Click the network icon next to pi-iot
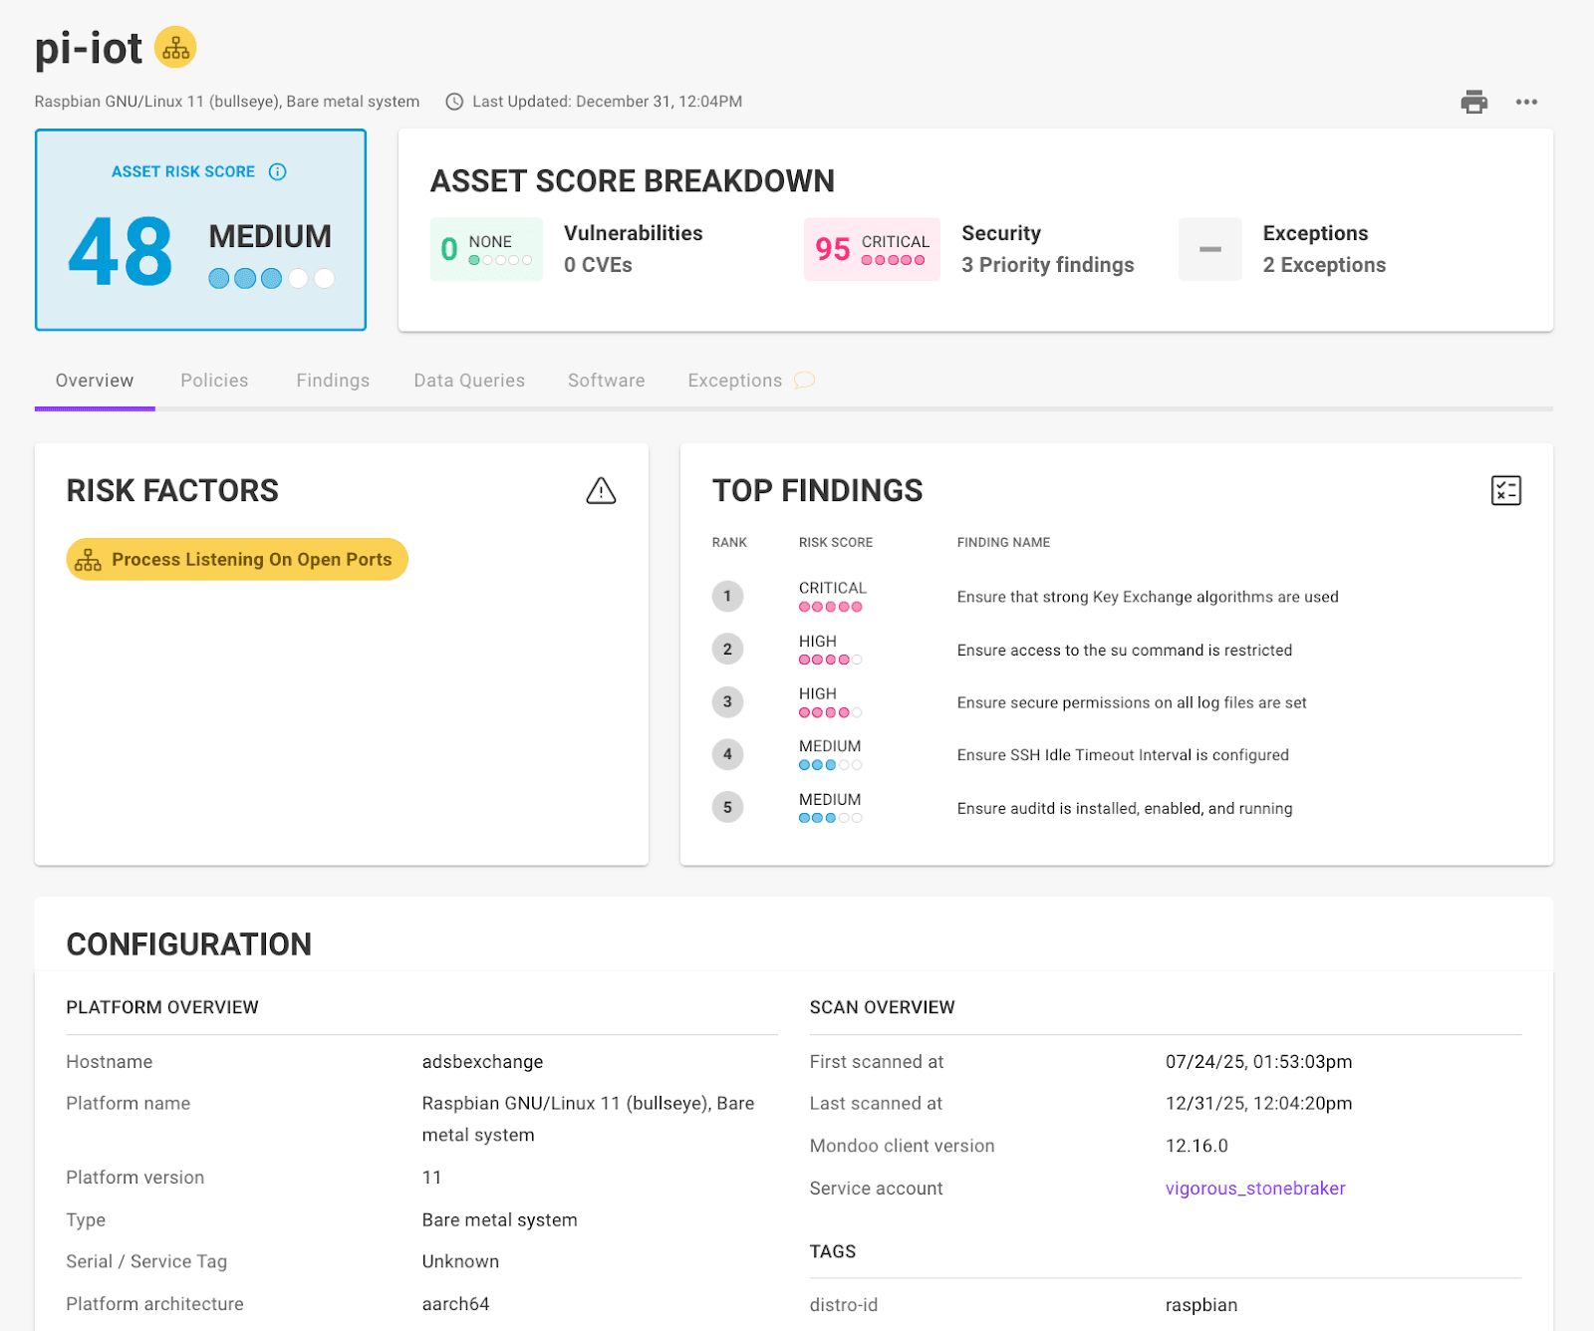 click(x=176, y=46)
